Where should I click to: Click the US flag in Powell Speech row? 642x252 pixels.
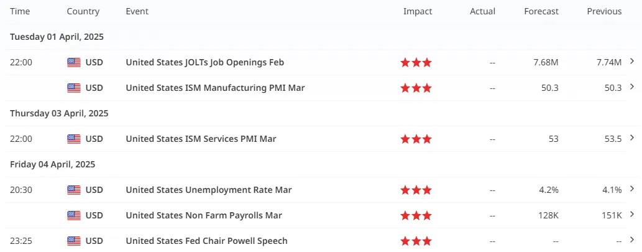point(74,241)
